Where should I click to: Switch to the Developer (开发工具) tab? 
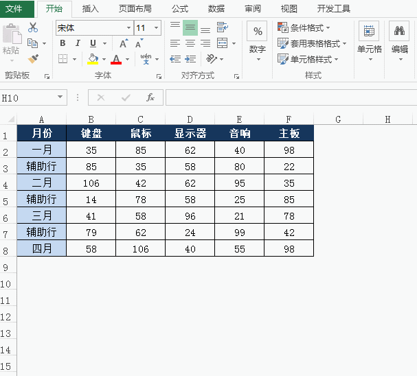point(333,9)
